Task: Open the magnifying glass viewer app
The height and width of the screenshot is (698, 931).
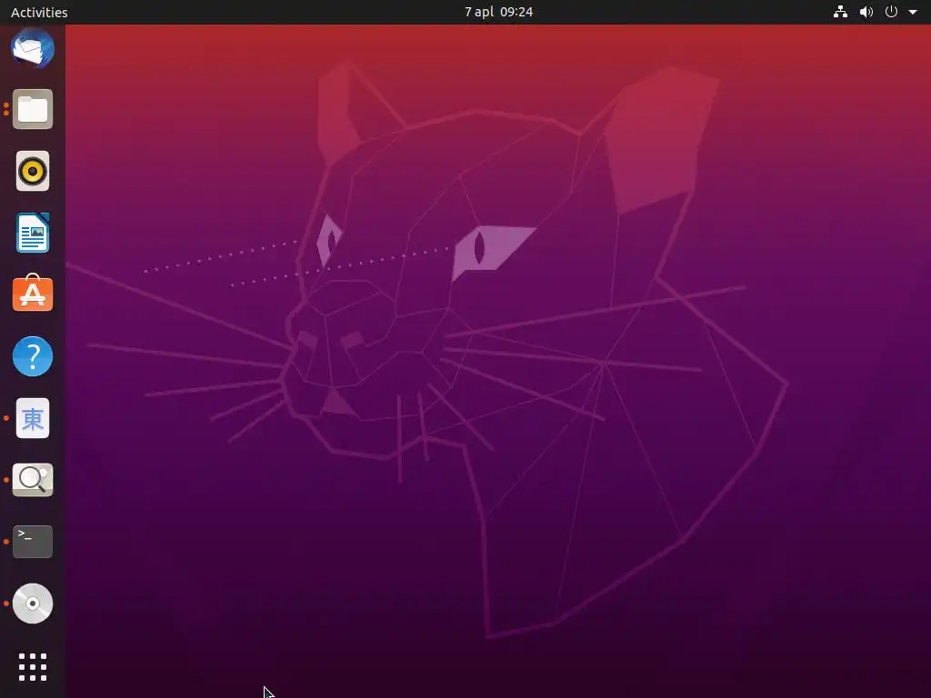Action: (33, 480)
